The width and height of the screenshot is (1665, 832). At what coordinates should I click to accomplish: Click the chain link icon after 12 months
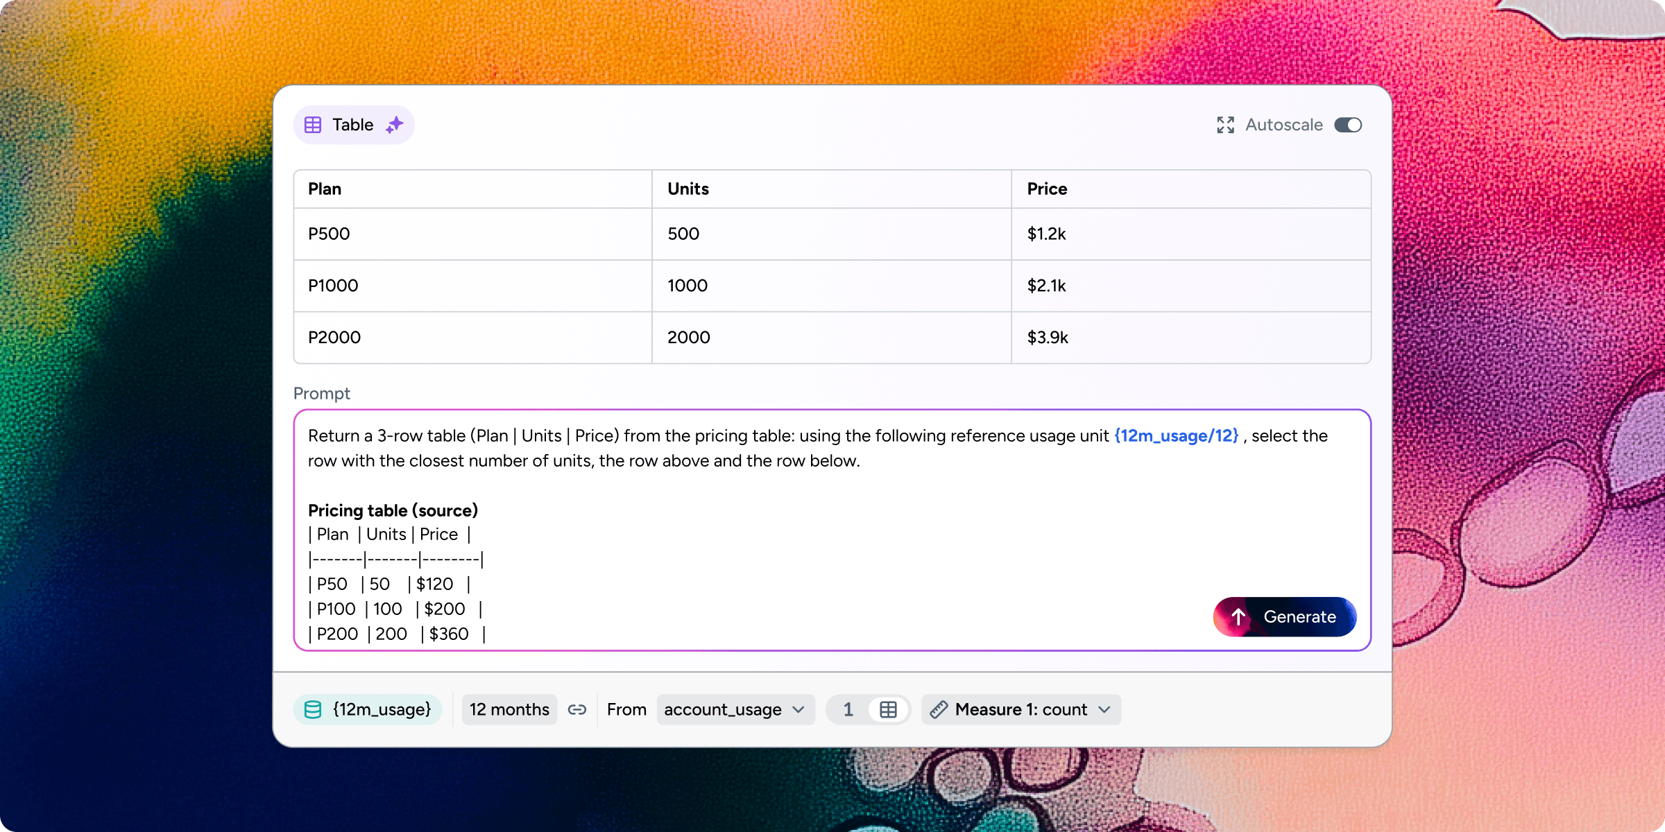[x=577, y=709]
